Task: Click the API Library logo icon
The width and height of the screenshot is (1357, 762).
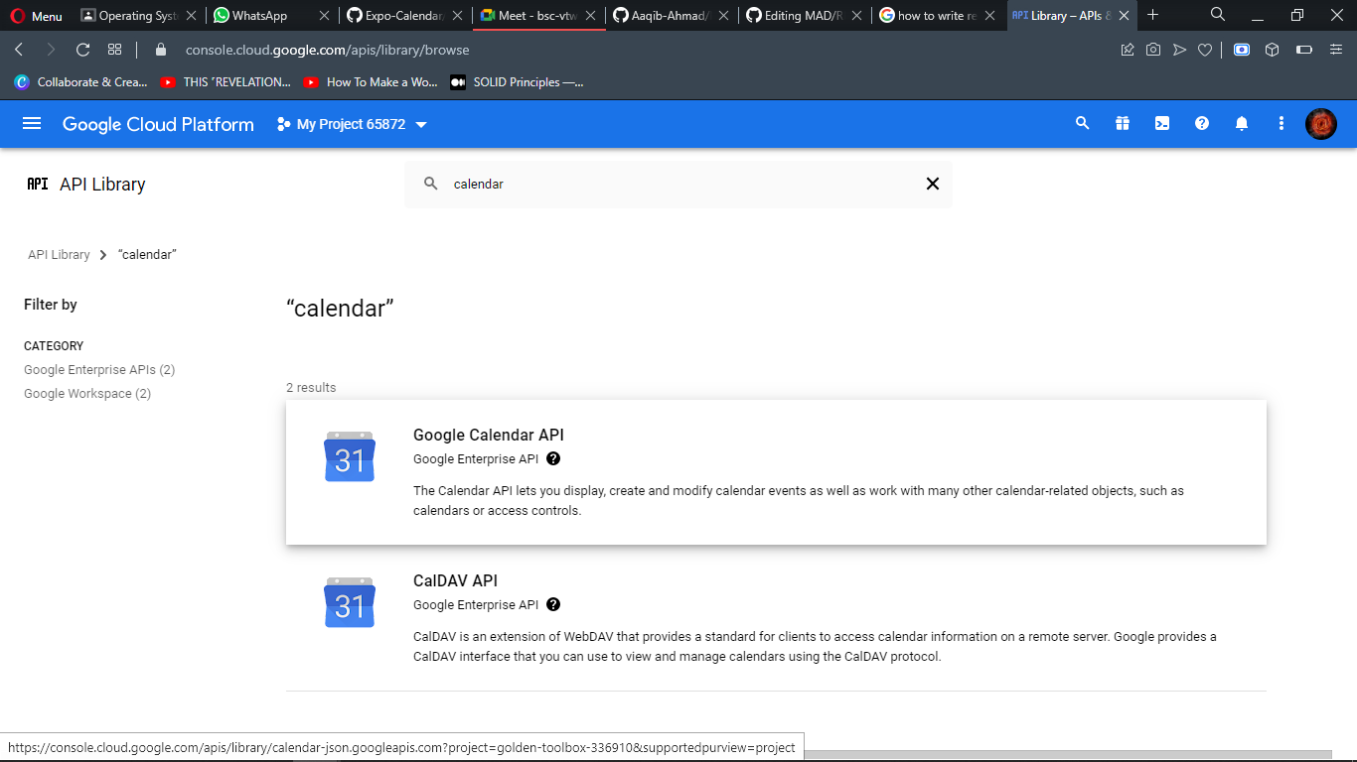Action: [x=37, y=184]
